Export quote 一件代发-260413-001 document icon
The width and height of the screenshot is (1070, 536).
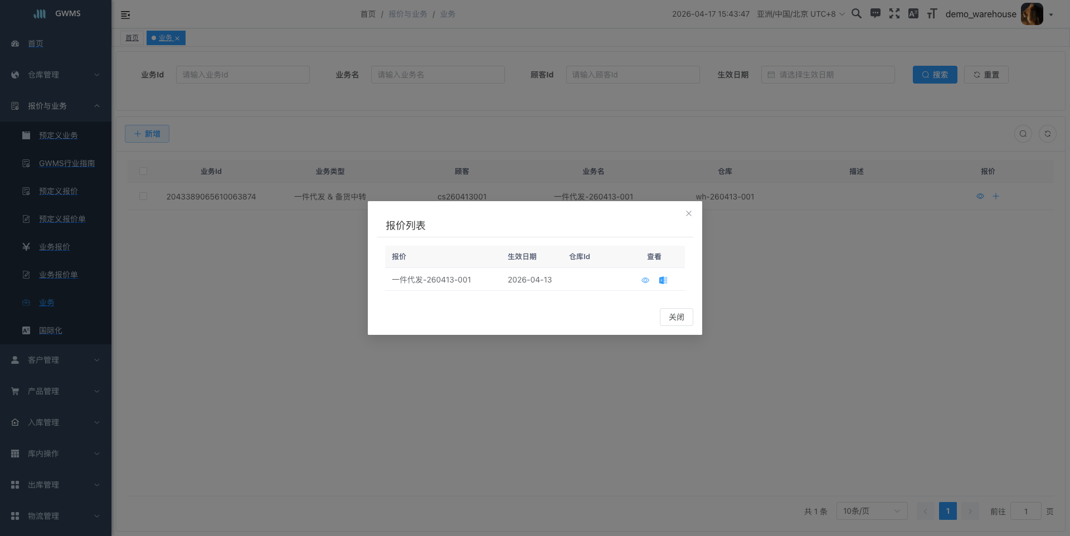[663, 280]
